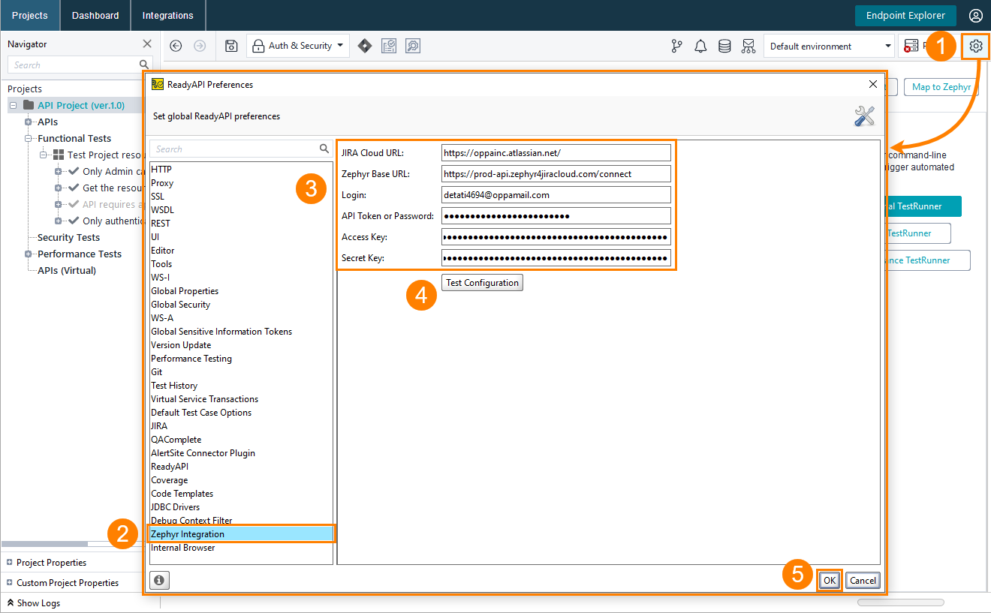Click the database icon in toolbar
Image resolution: width=991 pixels, height=613 pixels.
pyautogui.click(x=724, y=47)
